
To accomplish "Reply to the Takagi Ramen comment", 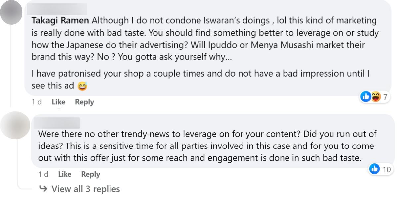I will pos(84,102).
